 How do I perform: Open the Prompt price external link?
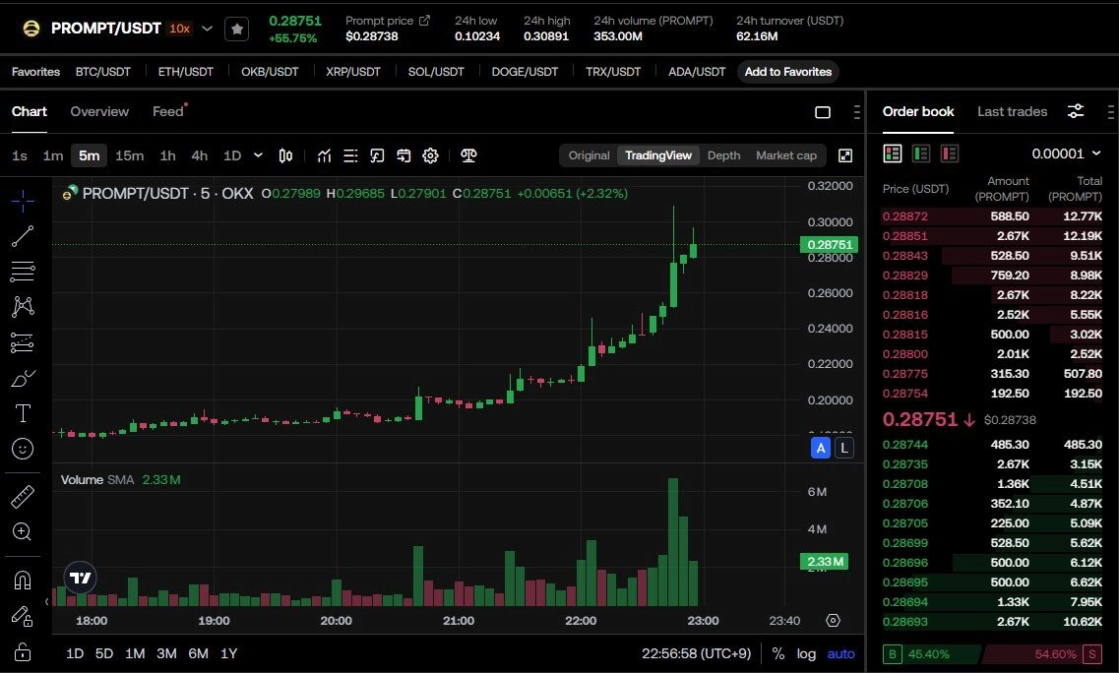pos(424,21)
